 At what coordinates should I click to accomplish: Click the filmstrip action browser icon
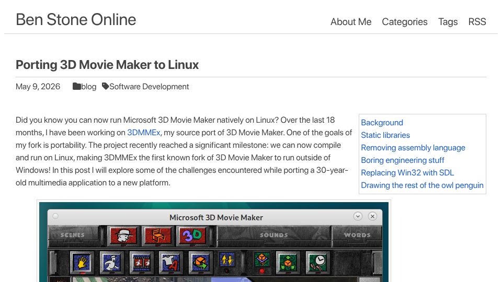(141, 262)
